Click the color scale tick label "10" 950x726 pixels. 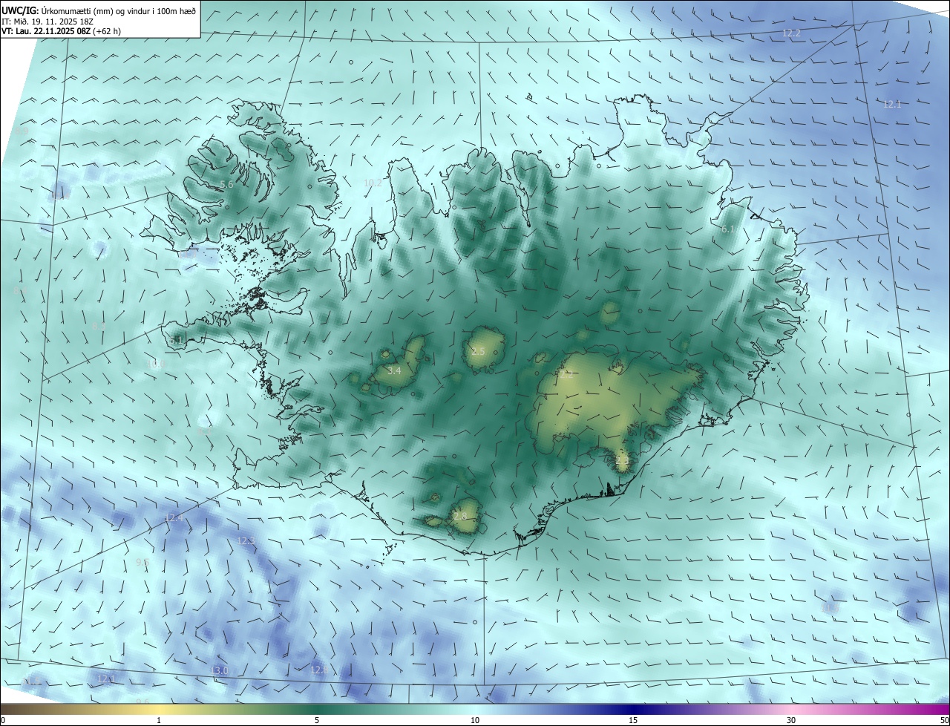(x=475, y=720)
